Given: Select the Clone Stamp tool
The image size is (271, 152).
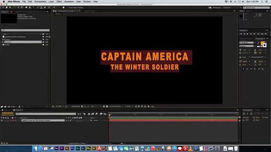Looking at the screenshot, I should pos(41,8).
